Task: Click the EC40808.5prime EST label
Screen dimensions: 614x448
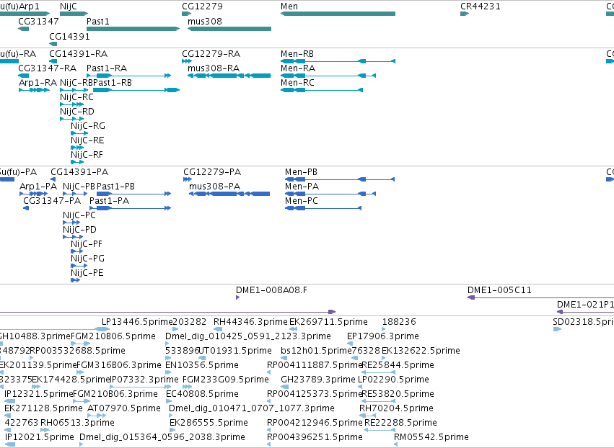Action: [203, 394]
